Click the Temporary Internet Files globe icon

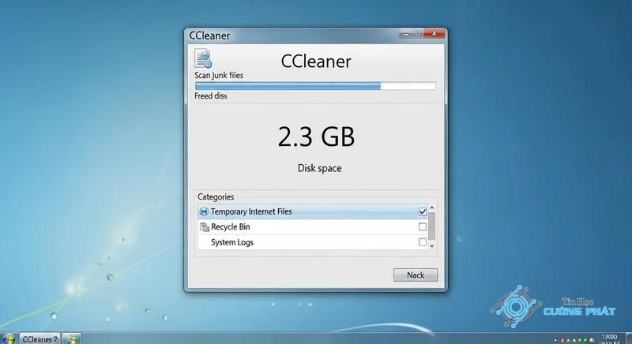[204, 211]
